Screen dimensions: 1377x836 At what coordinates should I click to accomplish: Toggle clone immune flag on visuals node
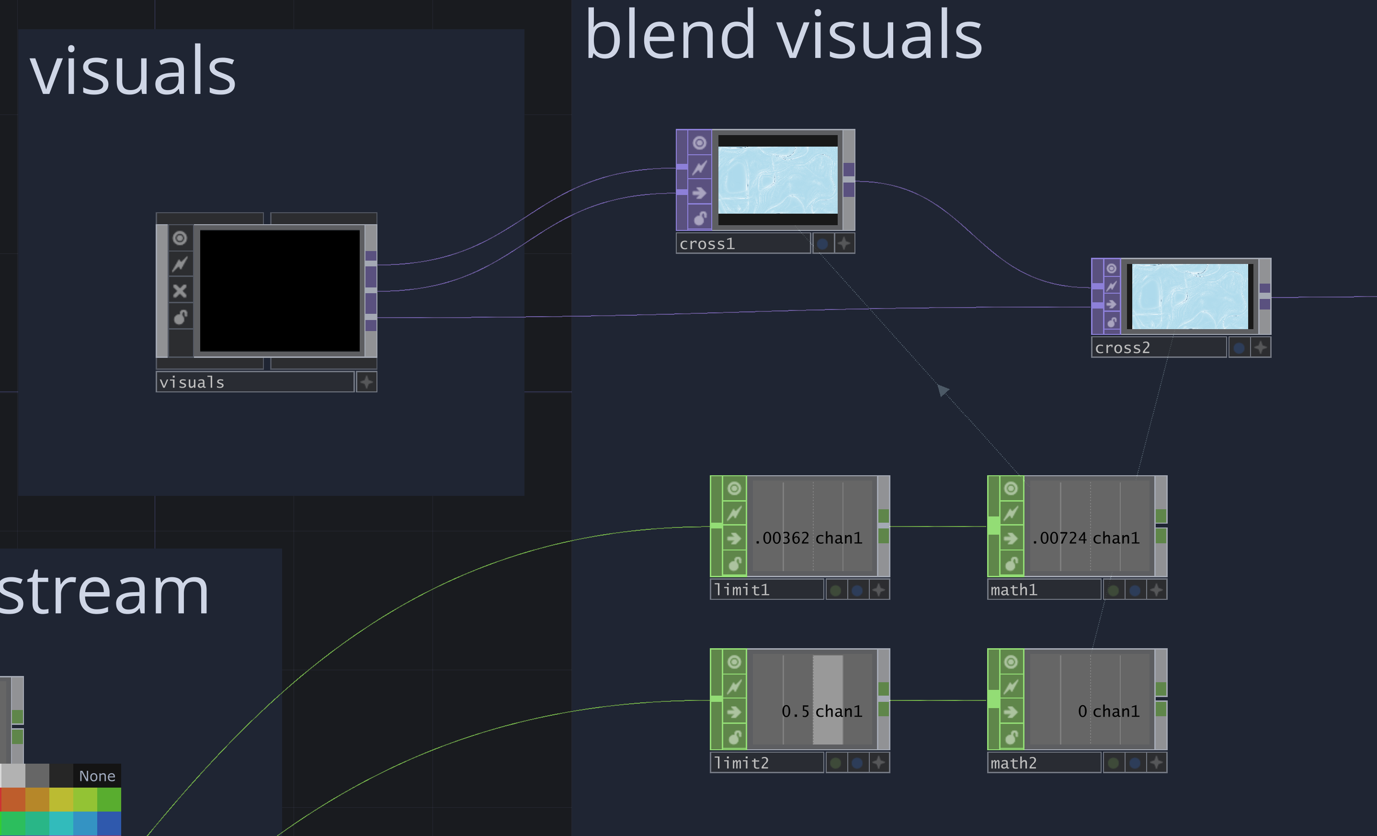click(x=180, y=264)
